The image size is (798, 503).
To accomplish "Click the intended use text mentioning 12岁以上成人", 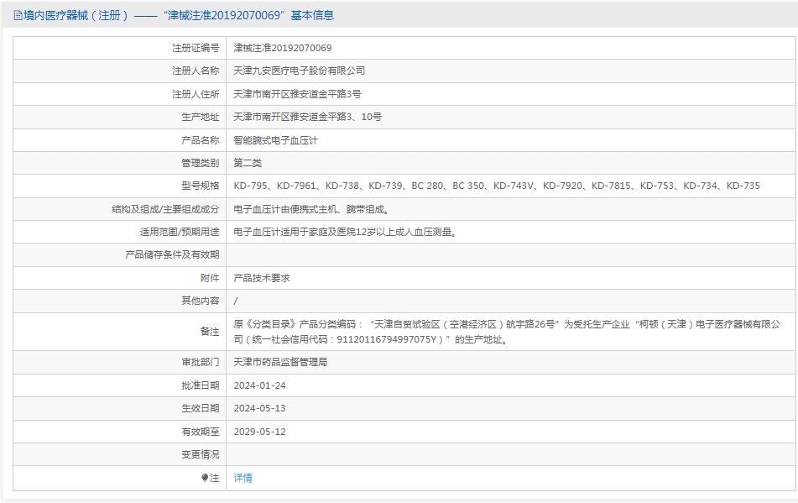I will pos(345,232).
